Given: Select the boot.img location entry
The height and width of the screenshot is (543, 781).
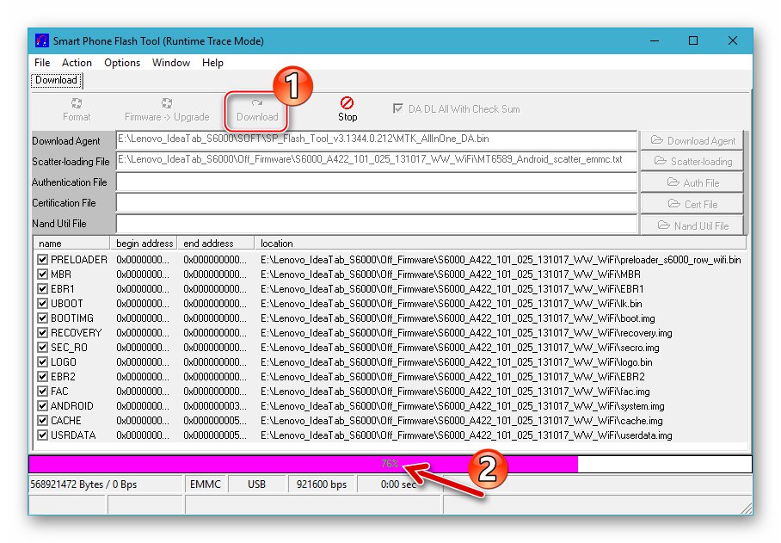Looking at the screenshot, I should (x=458, y=318).
